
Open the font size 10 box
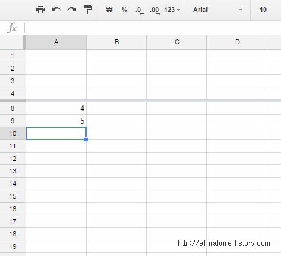[x=263, y=10]
